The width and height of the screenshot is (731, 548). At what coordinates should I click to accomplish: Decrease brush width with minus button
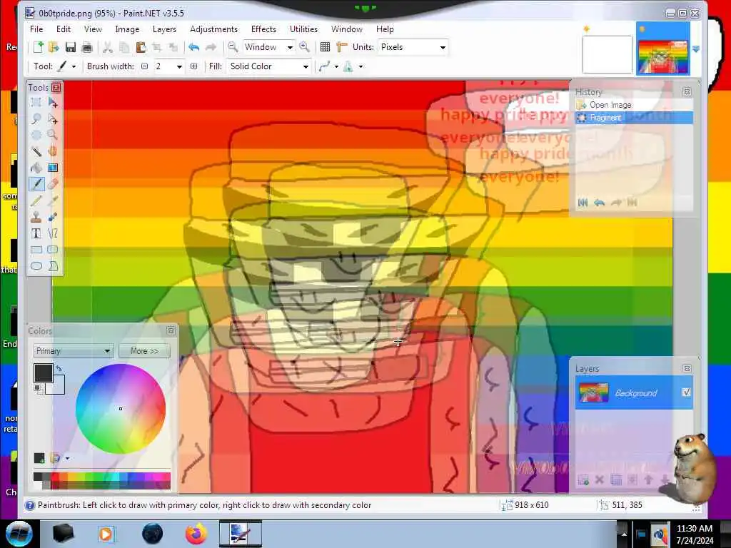tap(144, 66)
